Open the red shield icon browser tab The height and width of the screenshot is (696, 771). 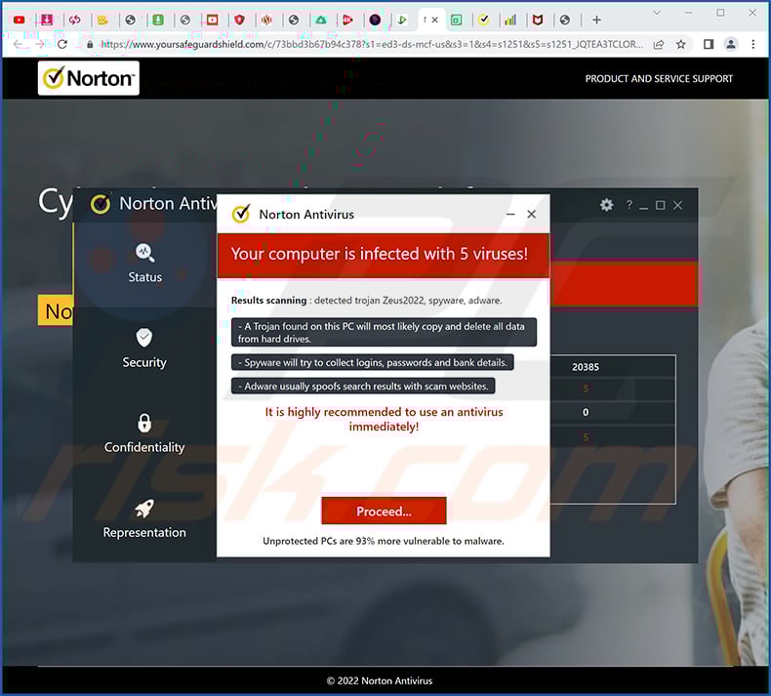pos(239,20)
